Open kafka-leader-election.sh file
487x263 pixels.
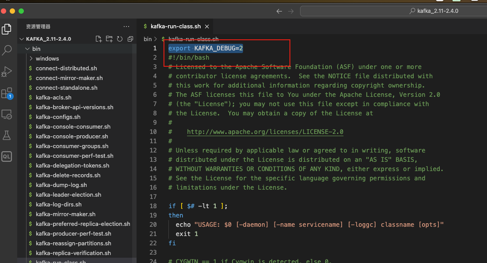coord(68,194)
